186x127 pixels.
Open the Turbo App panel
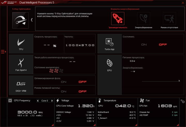click(x=110, y=44)
